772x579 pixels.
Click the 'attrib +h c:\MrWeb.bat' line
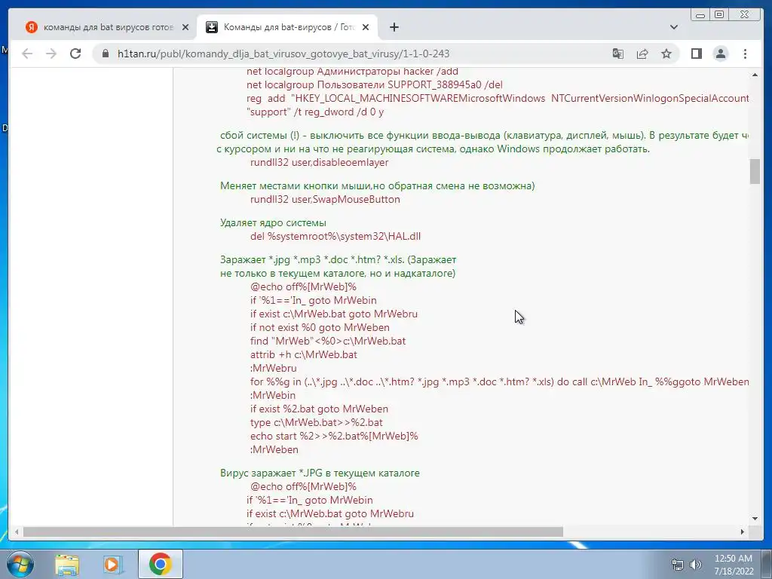[303, 354]
